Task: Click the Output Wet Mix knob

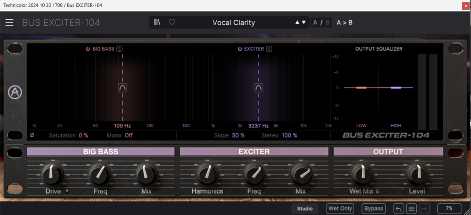Action: (362, 174)
